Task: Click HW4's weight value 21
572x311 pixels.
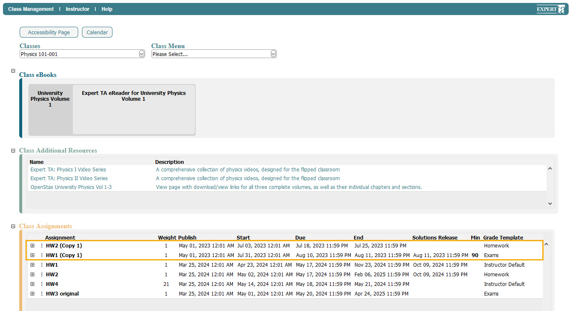Action: pos(166,284)
